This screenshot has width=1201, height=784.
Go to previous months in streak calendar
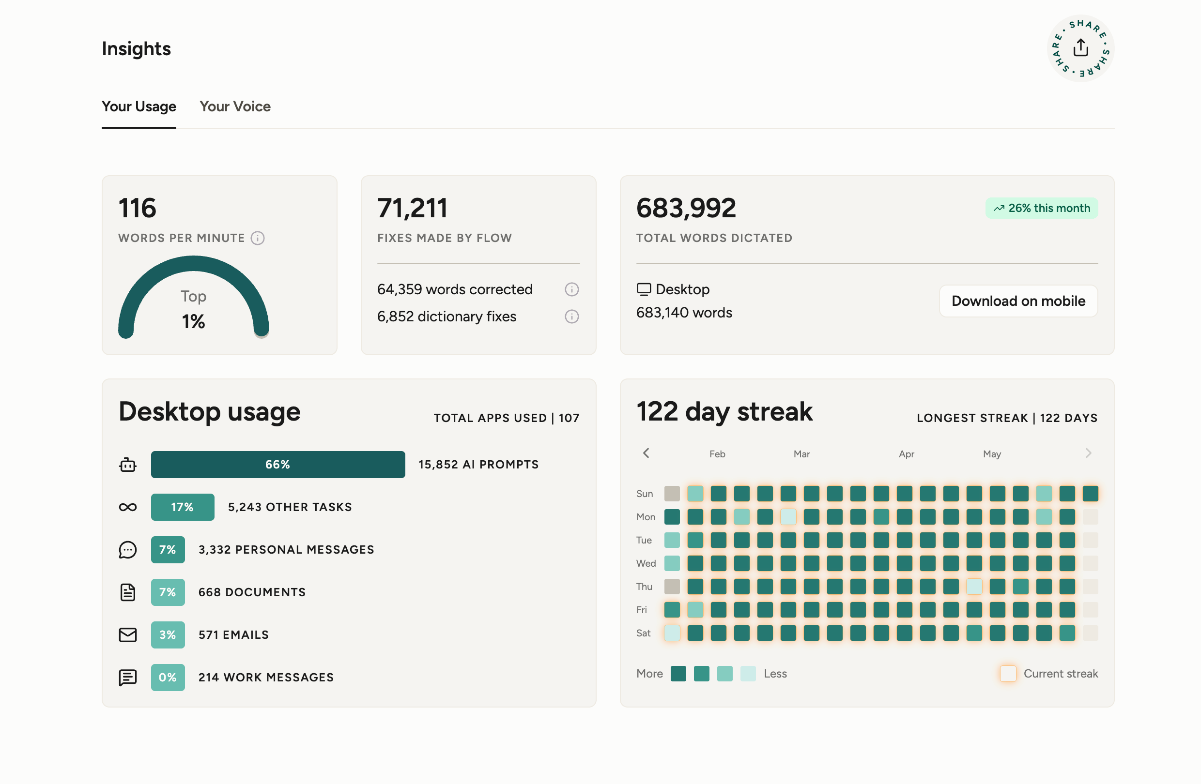(x=646, y=453)
